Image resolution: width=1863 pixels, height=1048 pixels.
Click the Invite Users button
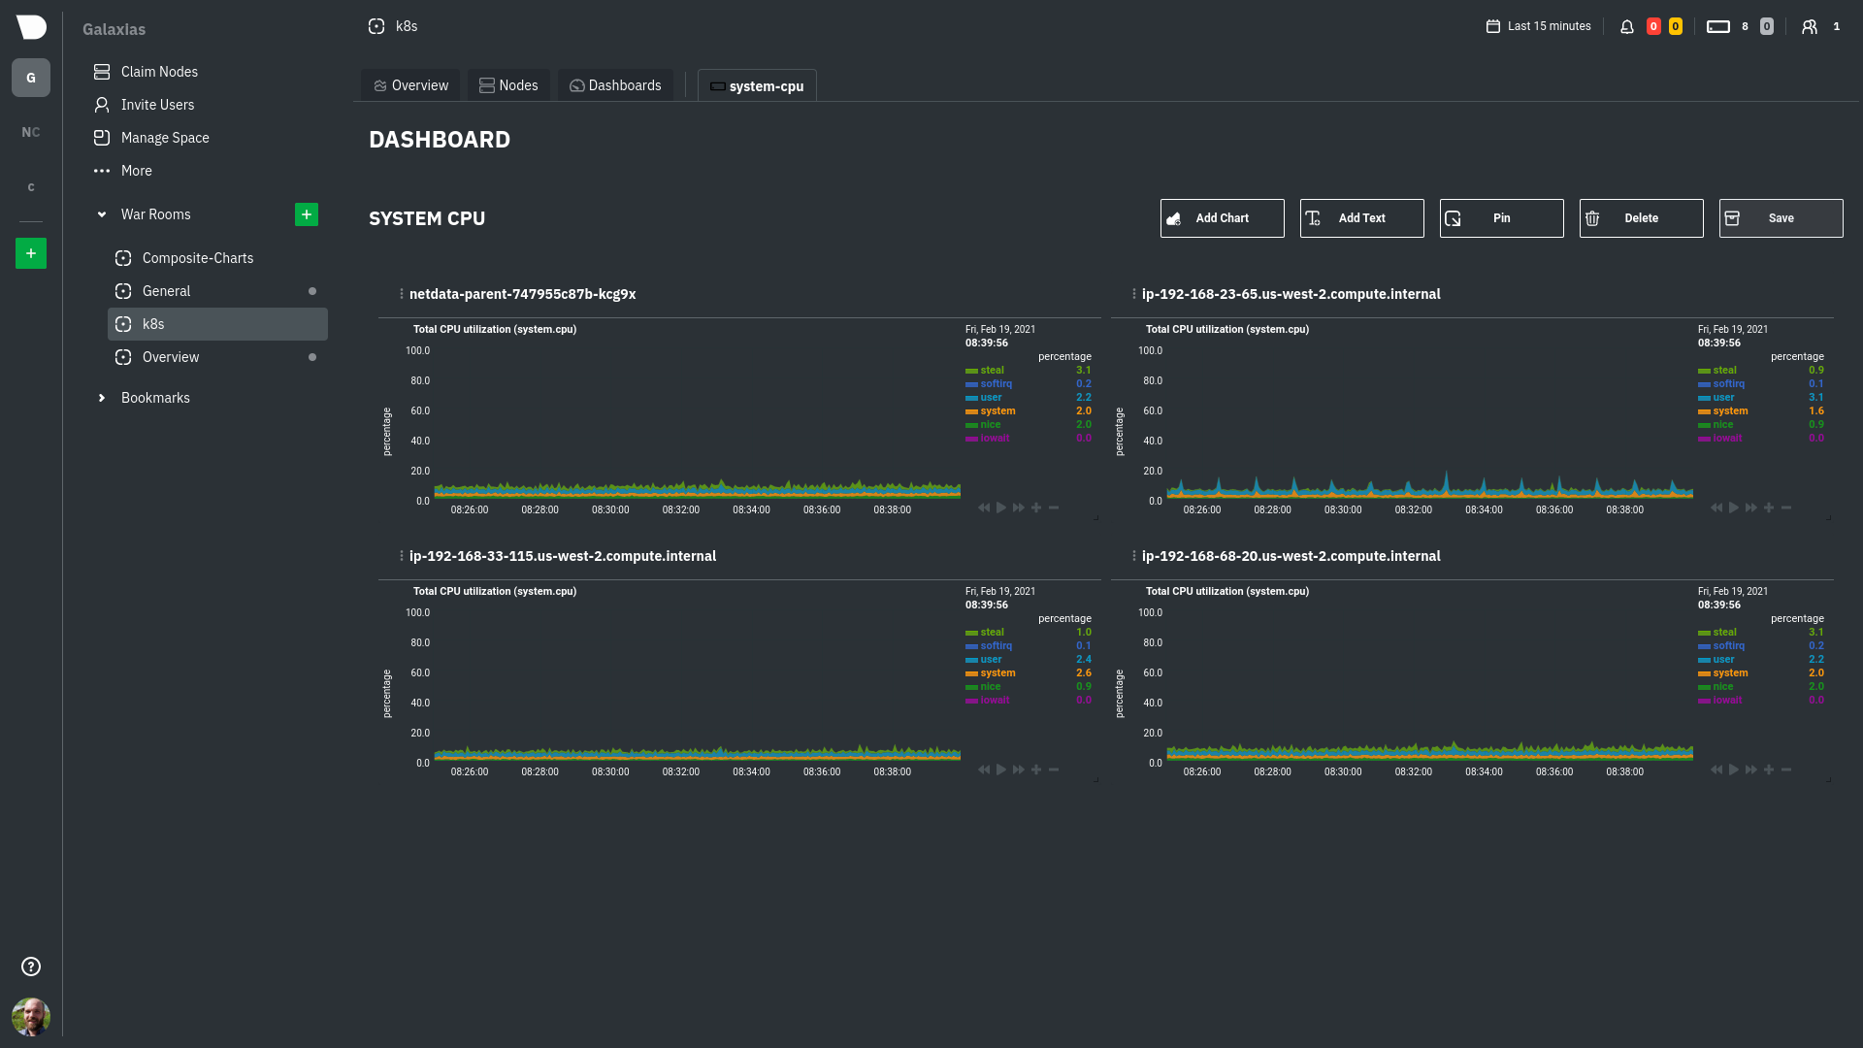[x=157, y=105]
